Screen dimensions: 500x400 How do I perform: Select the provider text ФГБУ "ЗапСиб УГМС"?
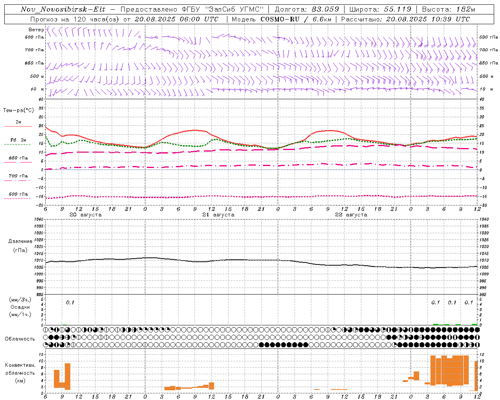(223, 9)
